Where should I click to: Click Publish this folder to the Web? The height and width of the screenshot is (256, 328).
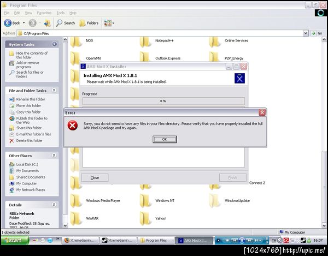pyautogui.click(x=28, y=120)
